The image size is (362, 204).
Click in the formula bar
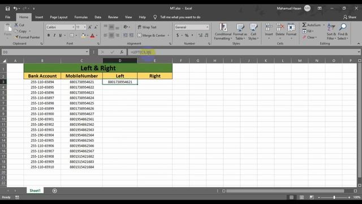point(243,52)
